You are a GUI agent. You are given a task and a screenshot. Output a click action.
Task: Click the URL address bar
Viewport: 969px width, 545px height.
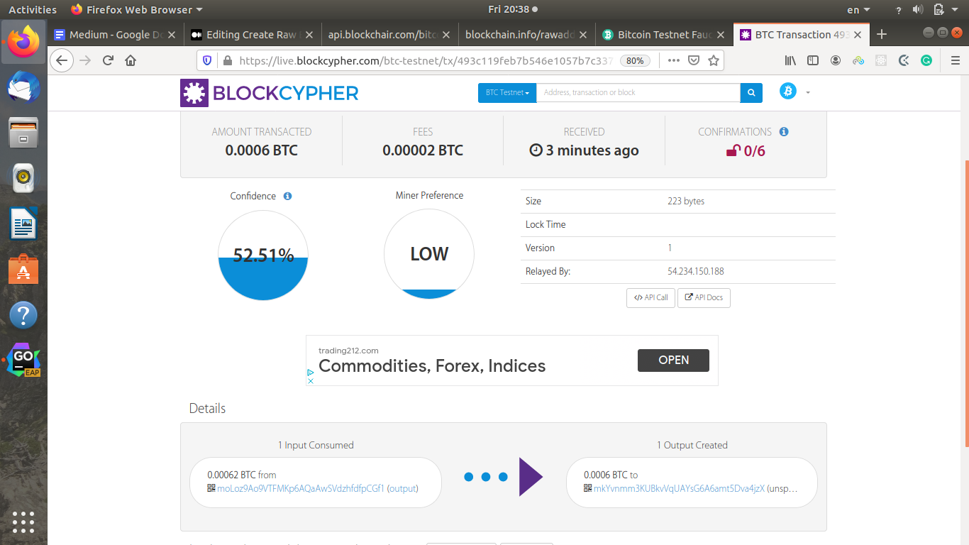(426, 61)
